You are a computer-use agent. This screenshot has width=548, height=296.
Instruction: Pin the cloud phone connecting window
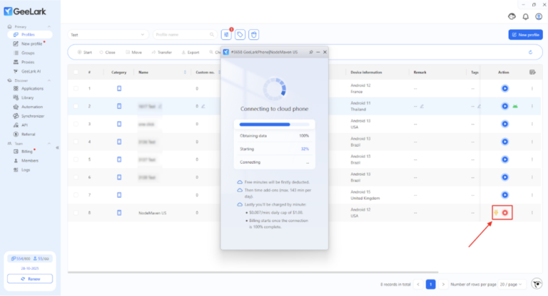[x=312, y=52]
